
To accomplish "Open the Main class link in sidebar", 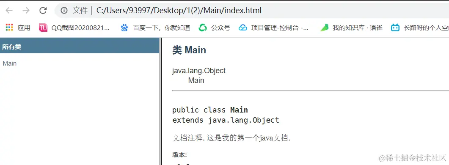I will click(x=10, y=63).
